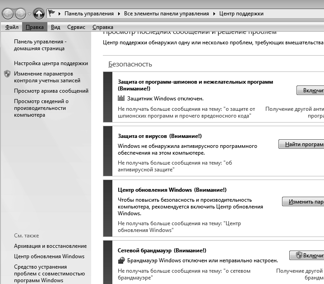Open Средство устранения проблем с совместимостью link
Viewport: 324px width, 284px height.
(49, 274)
